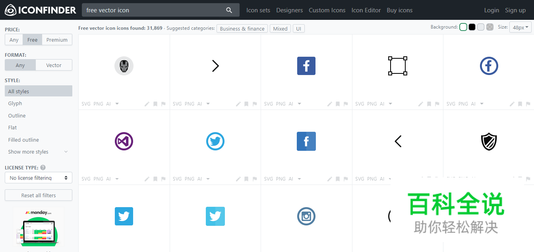This screenshot has width=534, height=252.
Task: Open the Instagram camera circle icon
Action: 306,216
